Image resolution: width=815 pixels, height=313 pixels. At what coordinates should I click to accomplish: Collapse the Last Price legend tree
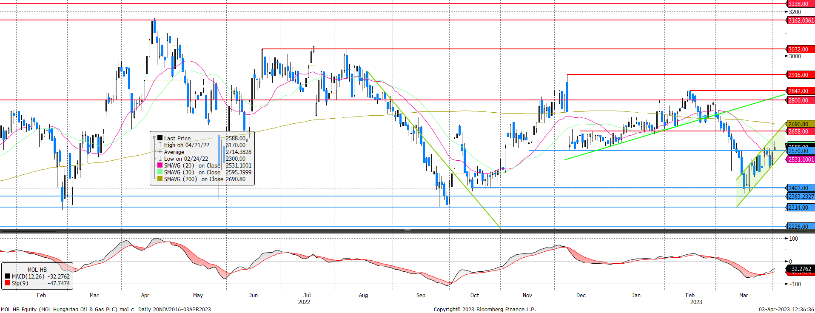tap(155, 138)
